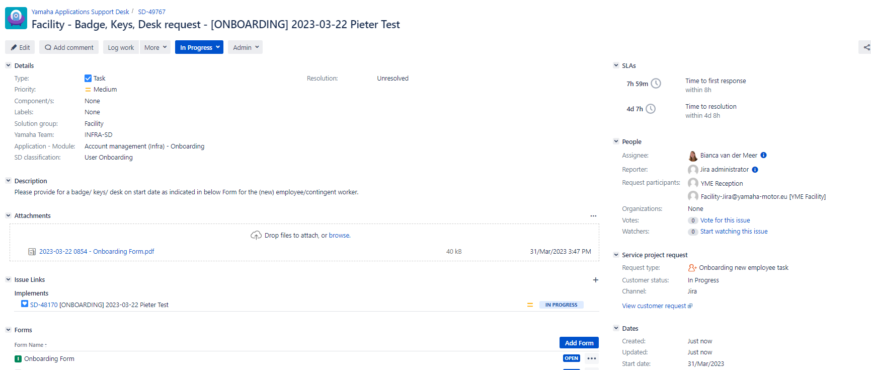Click the attachments options ellipsis icon
This screenshot has height=370, width=871.
pyautogui.click(x=593, y=216)
